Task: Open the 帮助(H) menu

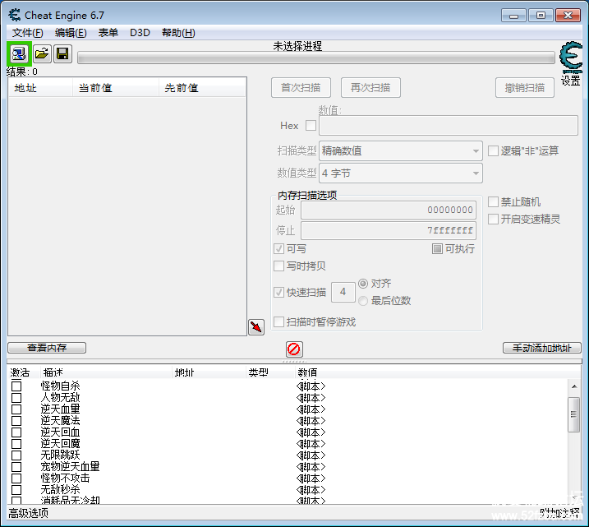Action: click(178, 33)
